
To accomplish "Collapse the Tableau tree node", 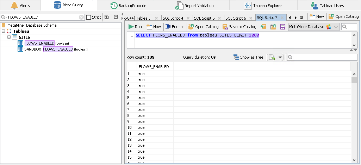I will (x=3, y=31).
